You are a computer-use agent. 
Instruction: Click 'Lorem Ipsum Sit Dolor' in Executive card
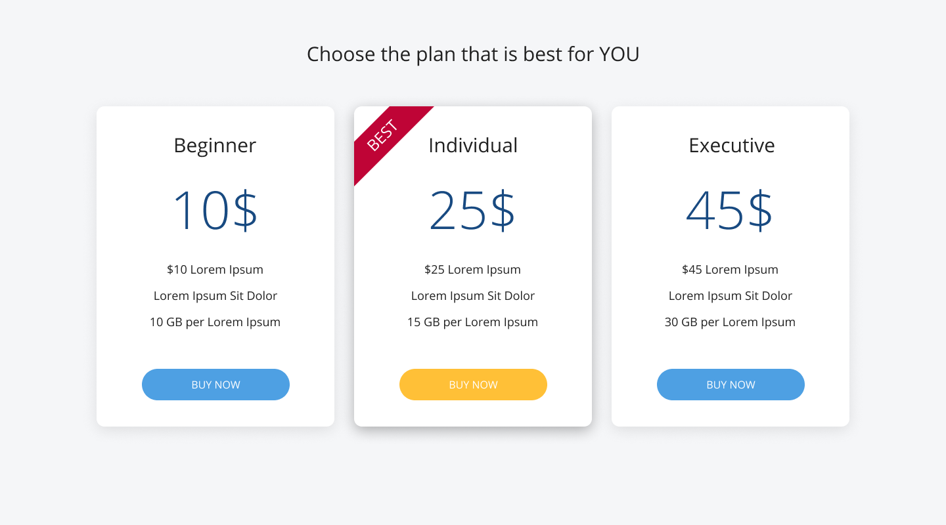coord(731,296)
